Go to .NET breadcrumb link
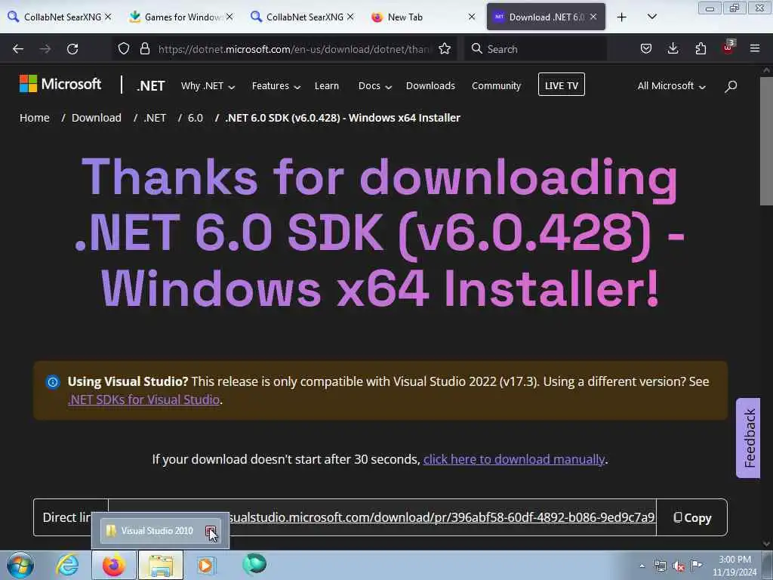The width and height of the screenshot is (773, 580). click(155, 118)
